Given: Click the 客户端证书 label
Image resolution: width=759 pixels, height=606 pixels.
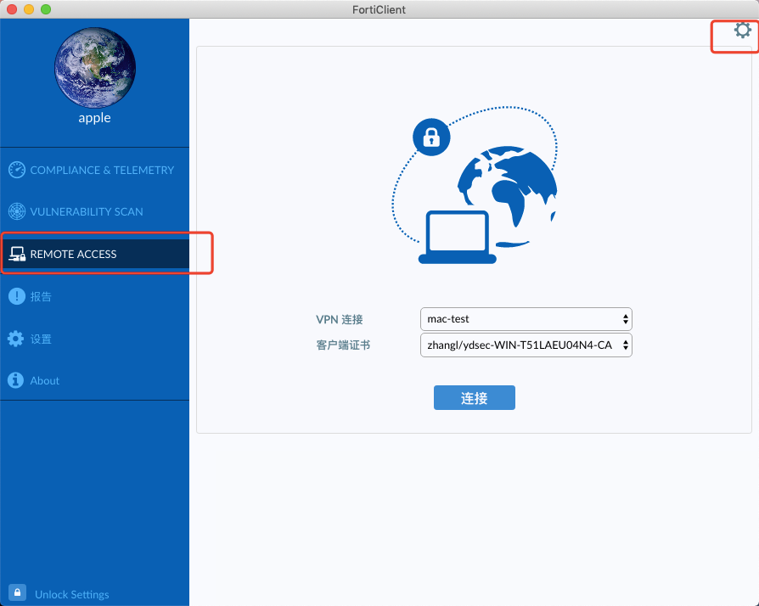Looking at the screenshot, I should pyautogui.click(x=343, y=345).
